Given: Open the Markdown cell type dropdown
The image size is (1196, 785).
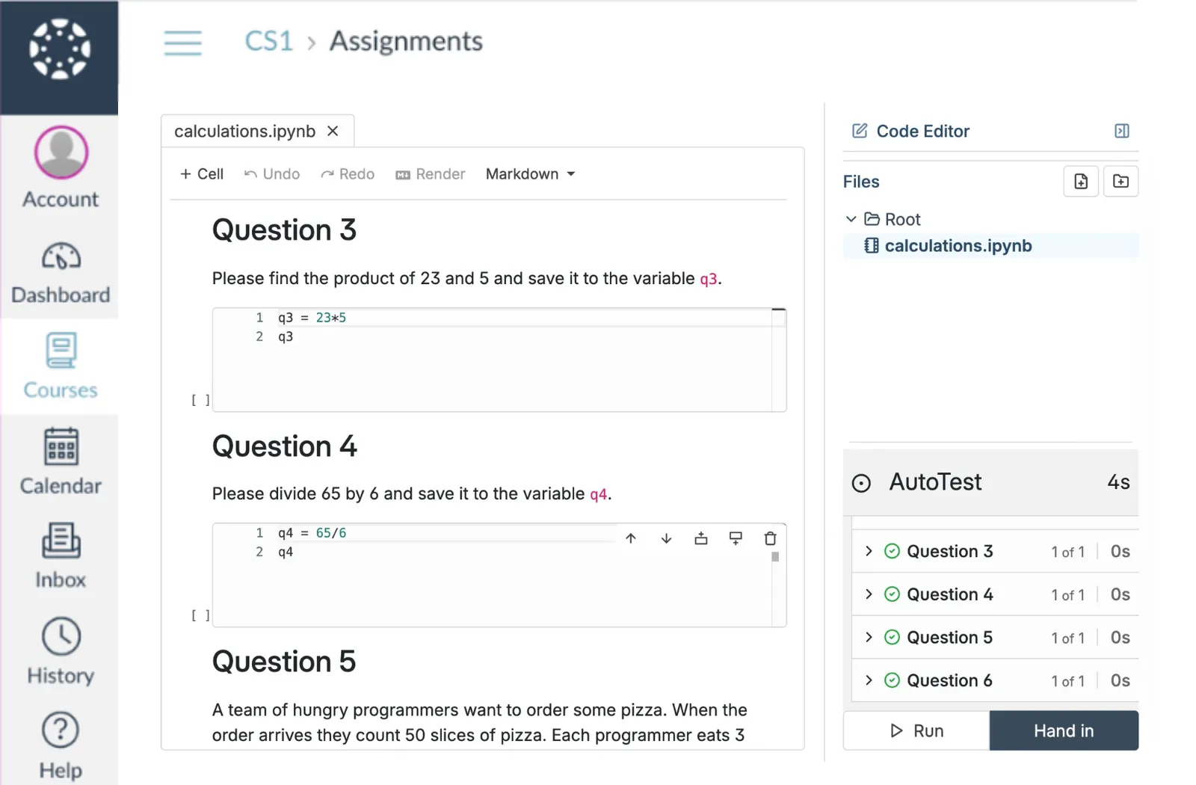Looking at the screenshot, I should (x=531, y=173).
